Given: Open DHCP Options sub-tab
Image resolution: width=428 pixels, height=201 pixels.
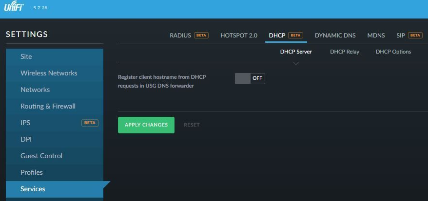Looking at the screenshot, I should [x=393, y=52].
